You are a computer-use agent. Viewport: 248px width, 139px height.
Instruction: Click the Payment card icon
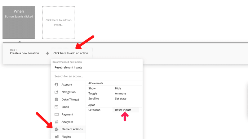pos(56,114)
